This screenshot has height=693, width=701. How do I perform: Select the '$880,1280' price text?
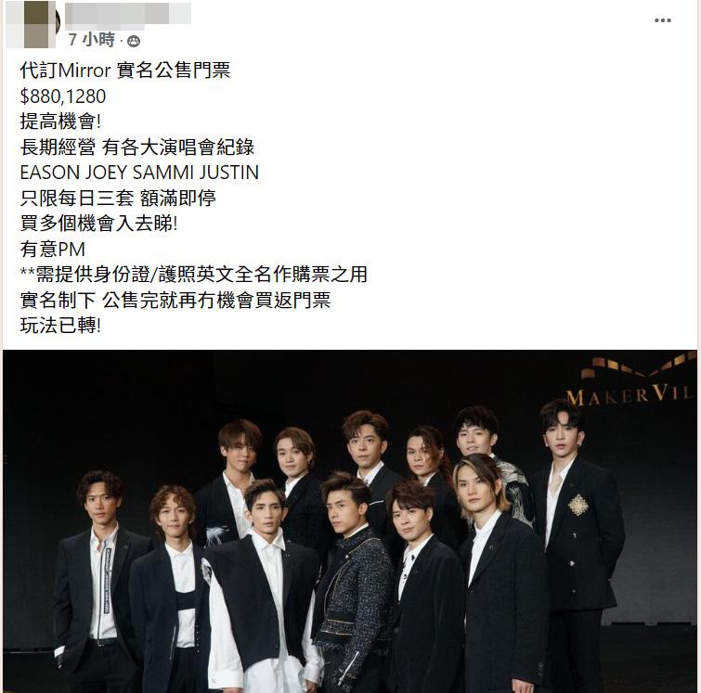pyautogui.click(x=63, y=96)
